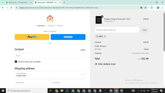Image resolution: width=165 pixels, height=93 pixels.
Task: Open the Chrome profile avatar
Action: point(158,8)
